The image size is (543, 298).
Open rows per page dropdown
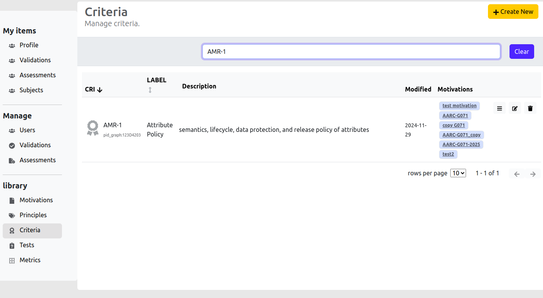(458, 173)
